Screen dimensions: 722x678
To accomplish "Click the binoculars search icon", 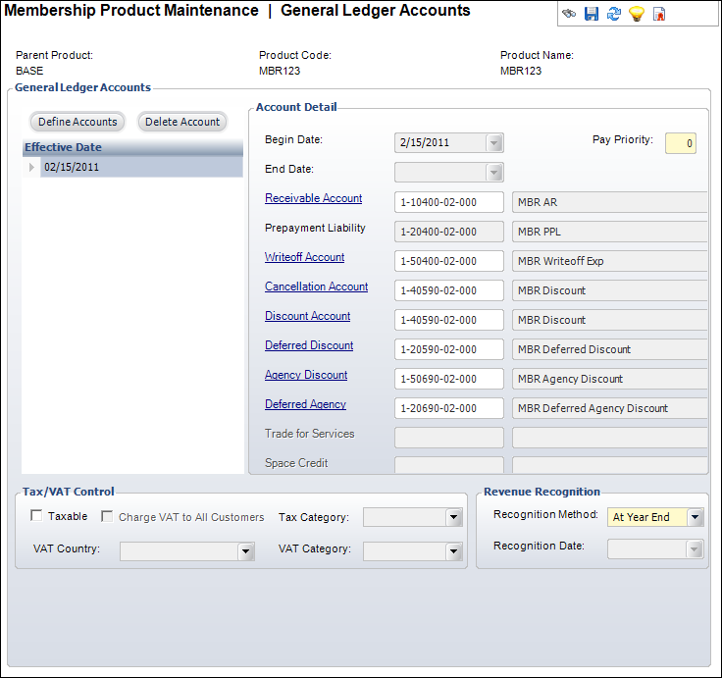I will tap(569, 14).
